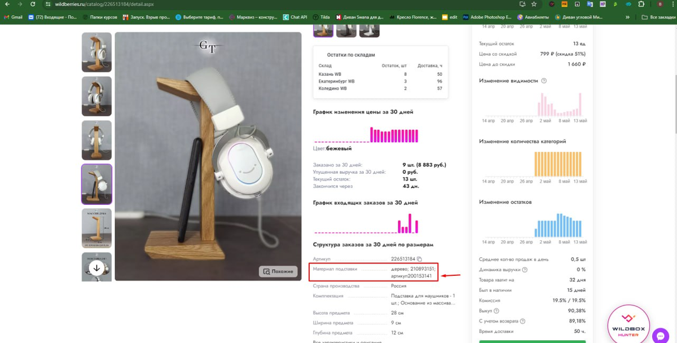This screenshot has width=677, height=343.
Task: Select the second product thumbnail
Action: [96, 96]
